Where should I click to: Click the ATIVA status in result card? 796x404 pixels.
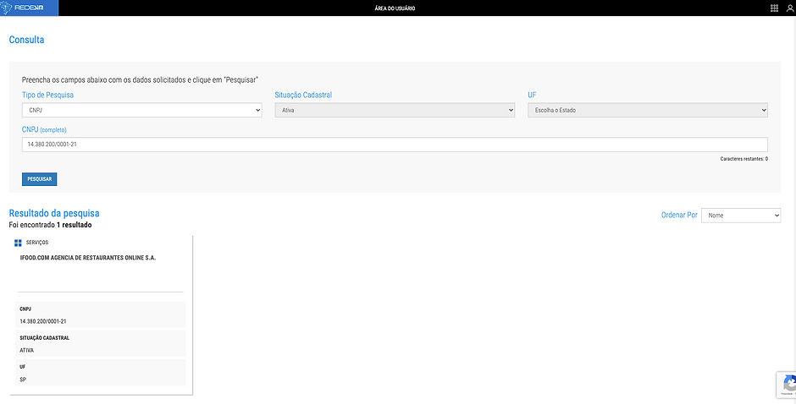coord(27,350)
